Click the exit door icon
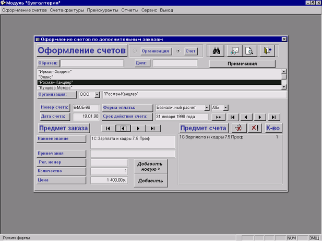Image resolution: width=322 pixels, height=241 pixels. coord(268,50)
